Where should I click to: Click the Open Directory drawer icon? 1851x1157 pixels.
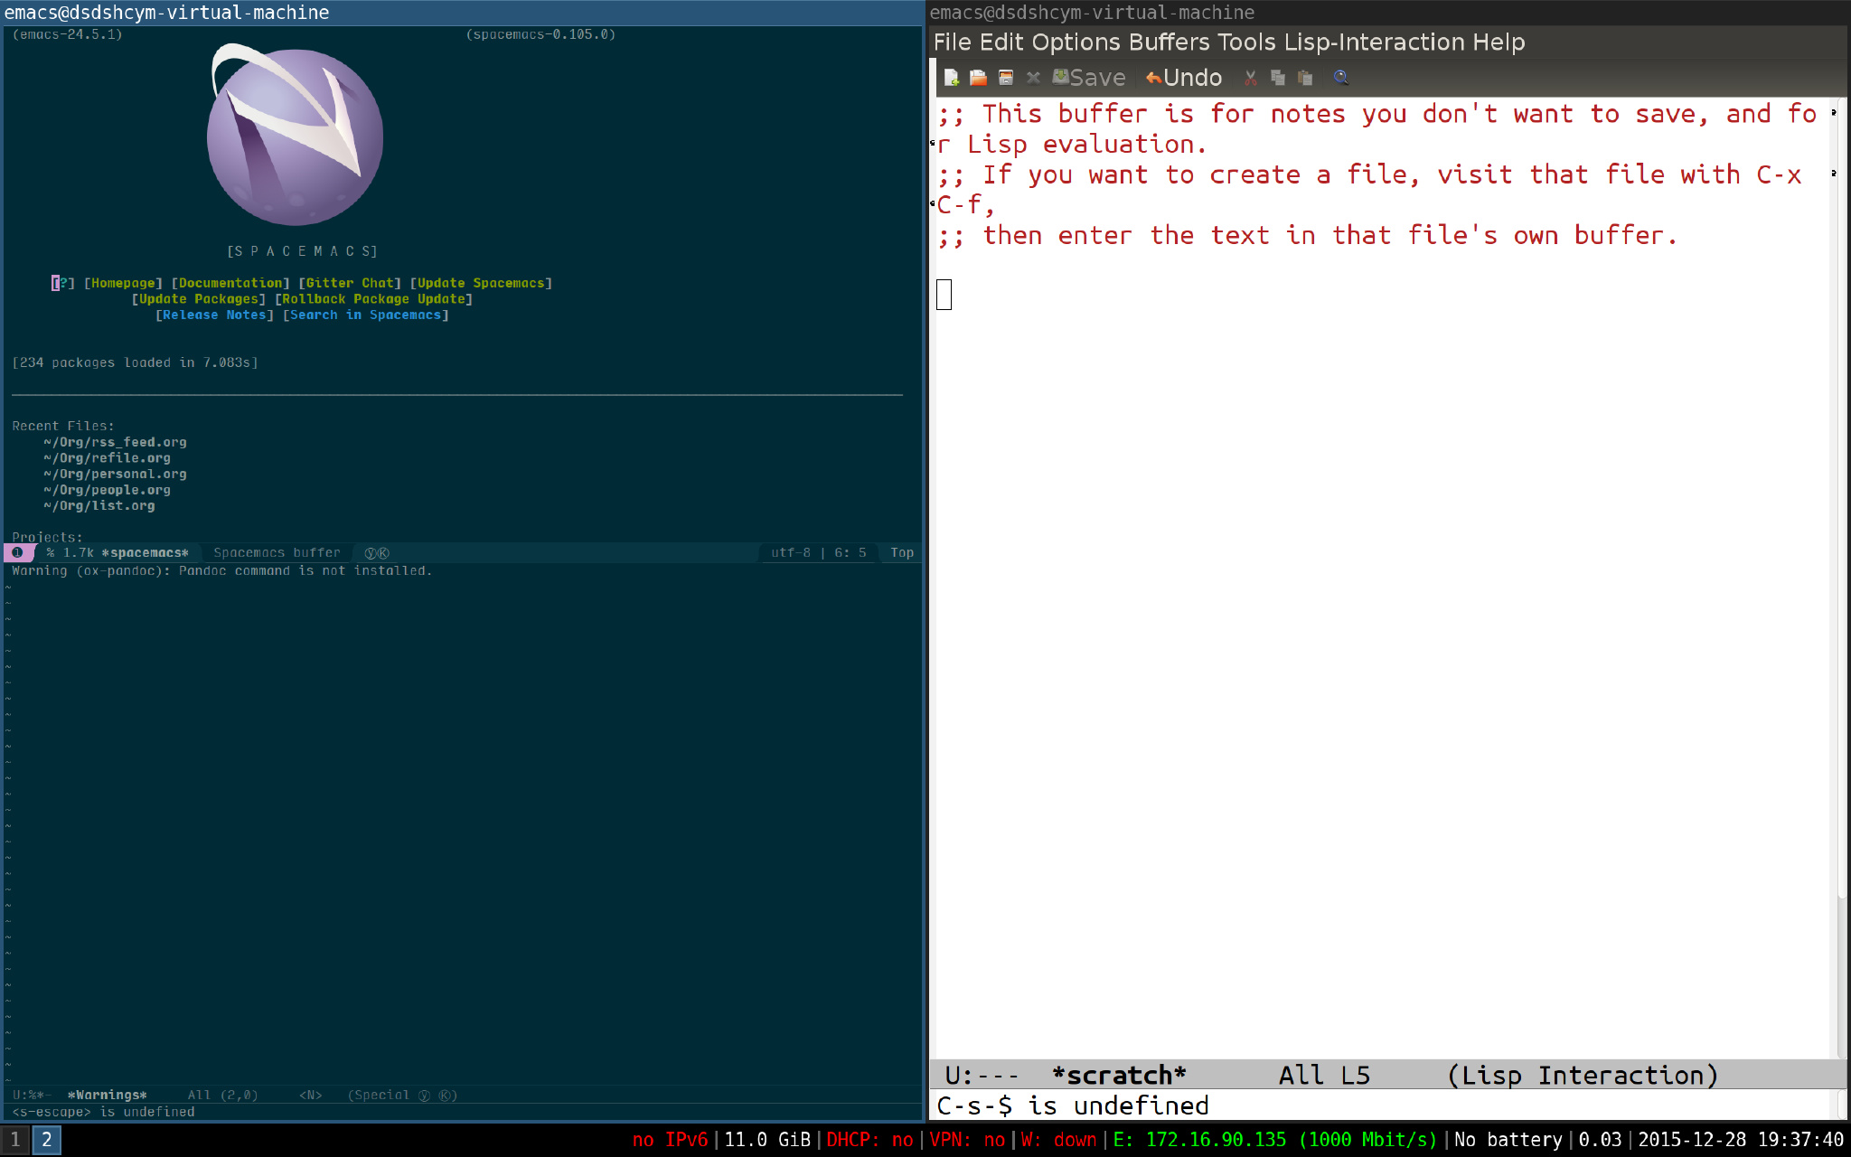(x=1006, y=78)
